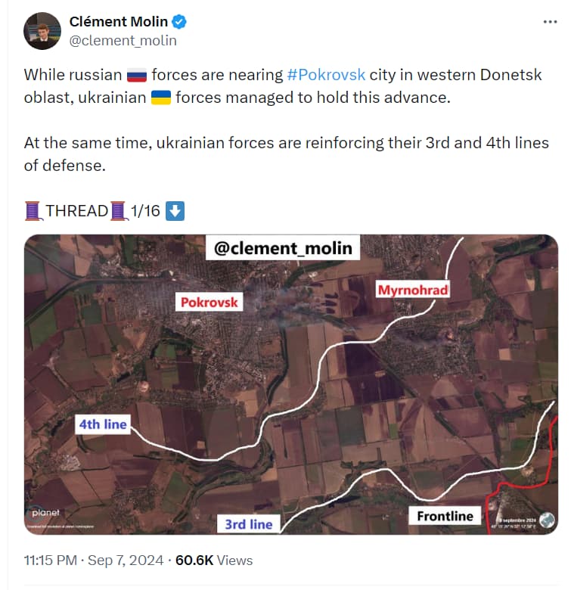Click the Russian flag emoji
Viewport: 571px width, 590px height.
(x=137, y=75)
